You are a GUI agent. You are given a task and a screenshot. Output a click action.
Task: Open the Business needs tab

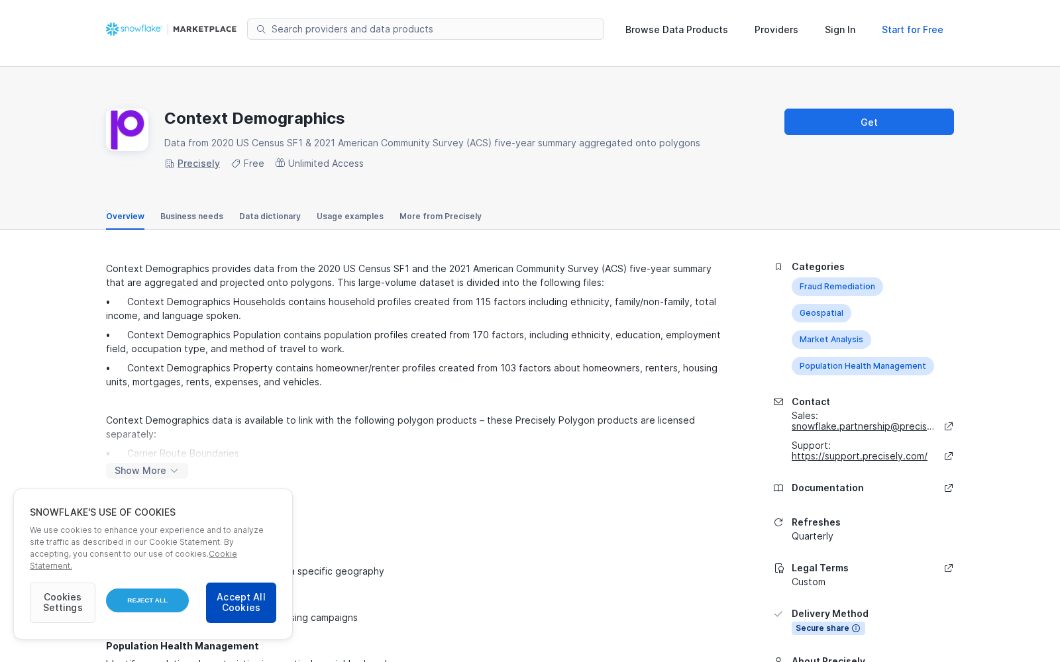(x=191, y=216)
